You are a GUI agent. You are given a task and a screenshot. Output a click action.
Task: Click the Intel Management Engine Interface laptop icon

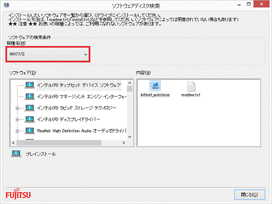30,97
